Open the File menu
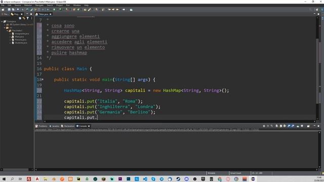Screen dimensions: 324x182 [x=3, y=5]
